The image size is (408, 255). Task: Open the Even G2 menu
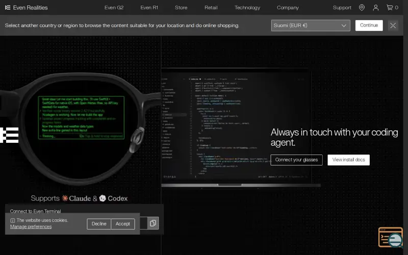[x=114, y=8]
